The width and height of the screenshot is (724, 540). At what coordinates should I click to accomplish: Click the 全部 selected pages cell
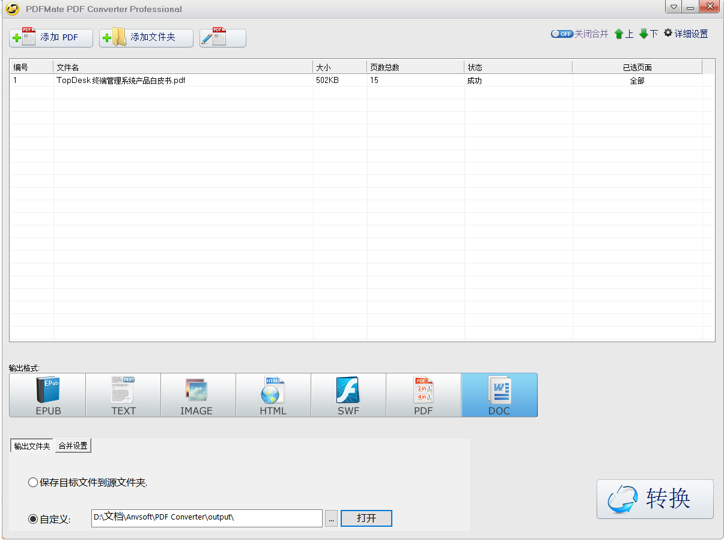coord(637,80)
